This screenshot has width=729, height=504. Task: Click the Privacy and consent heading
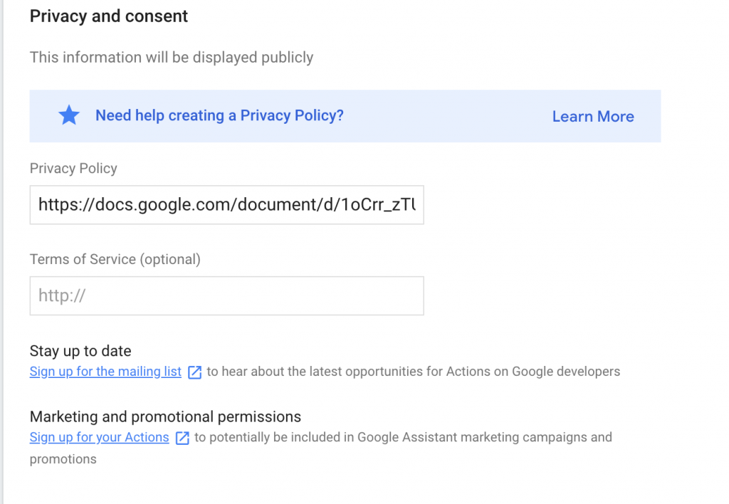click(x=109, y=16)
